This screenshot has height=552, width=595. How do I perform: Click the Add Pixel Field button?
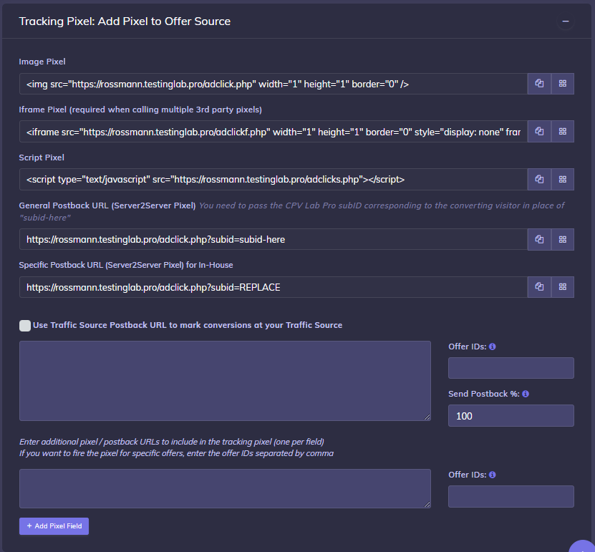coord(54,526)
